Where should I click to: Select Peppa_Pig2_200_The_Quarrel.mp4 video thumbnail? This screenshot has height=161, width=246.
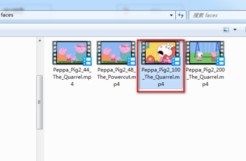click(x=205, y=53)
